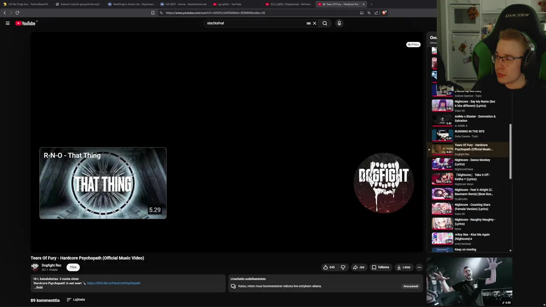Viewport: 546px width, 307px height.
Task: Like the video with thumbs up
Action: point(329,267)
